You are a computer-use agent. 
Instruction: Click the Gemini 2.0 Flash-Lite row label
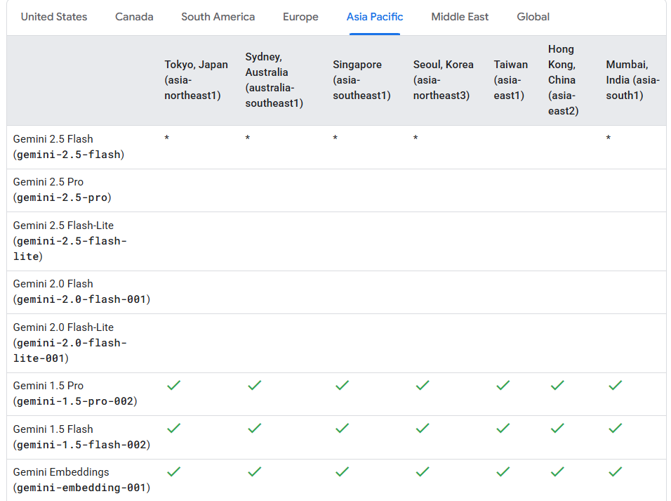[x=70, y=343]
